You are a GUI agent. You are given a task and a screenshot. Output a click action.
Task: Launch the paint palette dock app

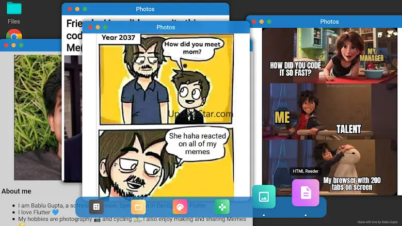[x=180, y=207]
